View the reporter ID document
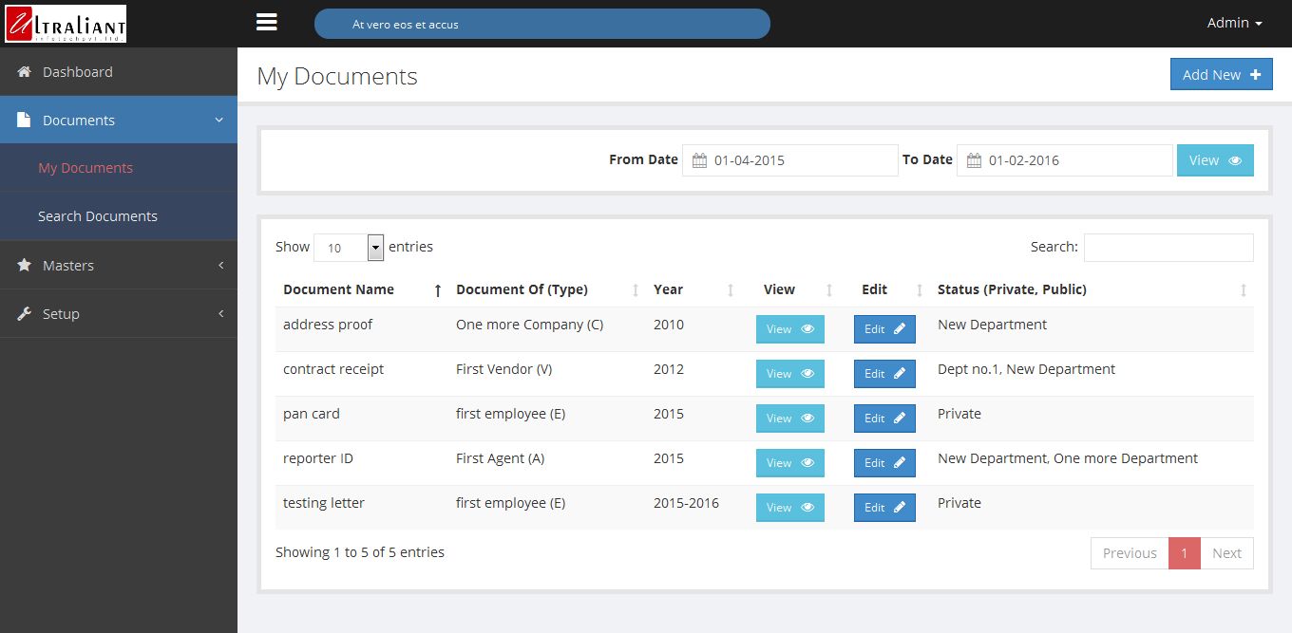 pos(789,463)
